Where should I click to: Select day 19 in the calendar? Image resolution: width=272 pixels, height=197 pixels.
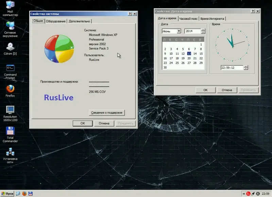[x=183, y=58]
